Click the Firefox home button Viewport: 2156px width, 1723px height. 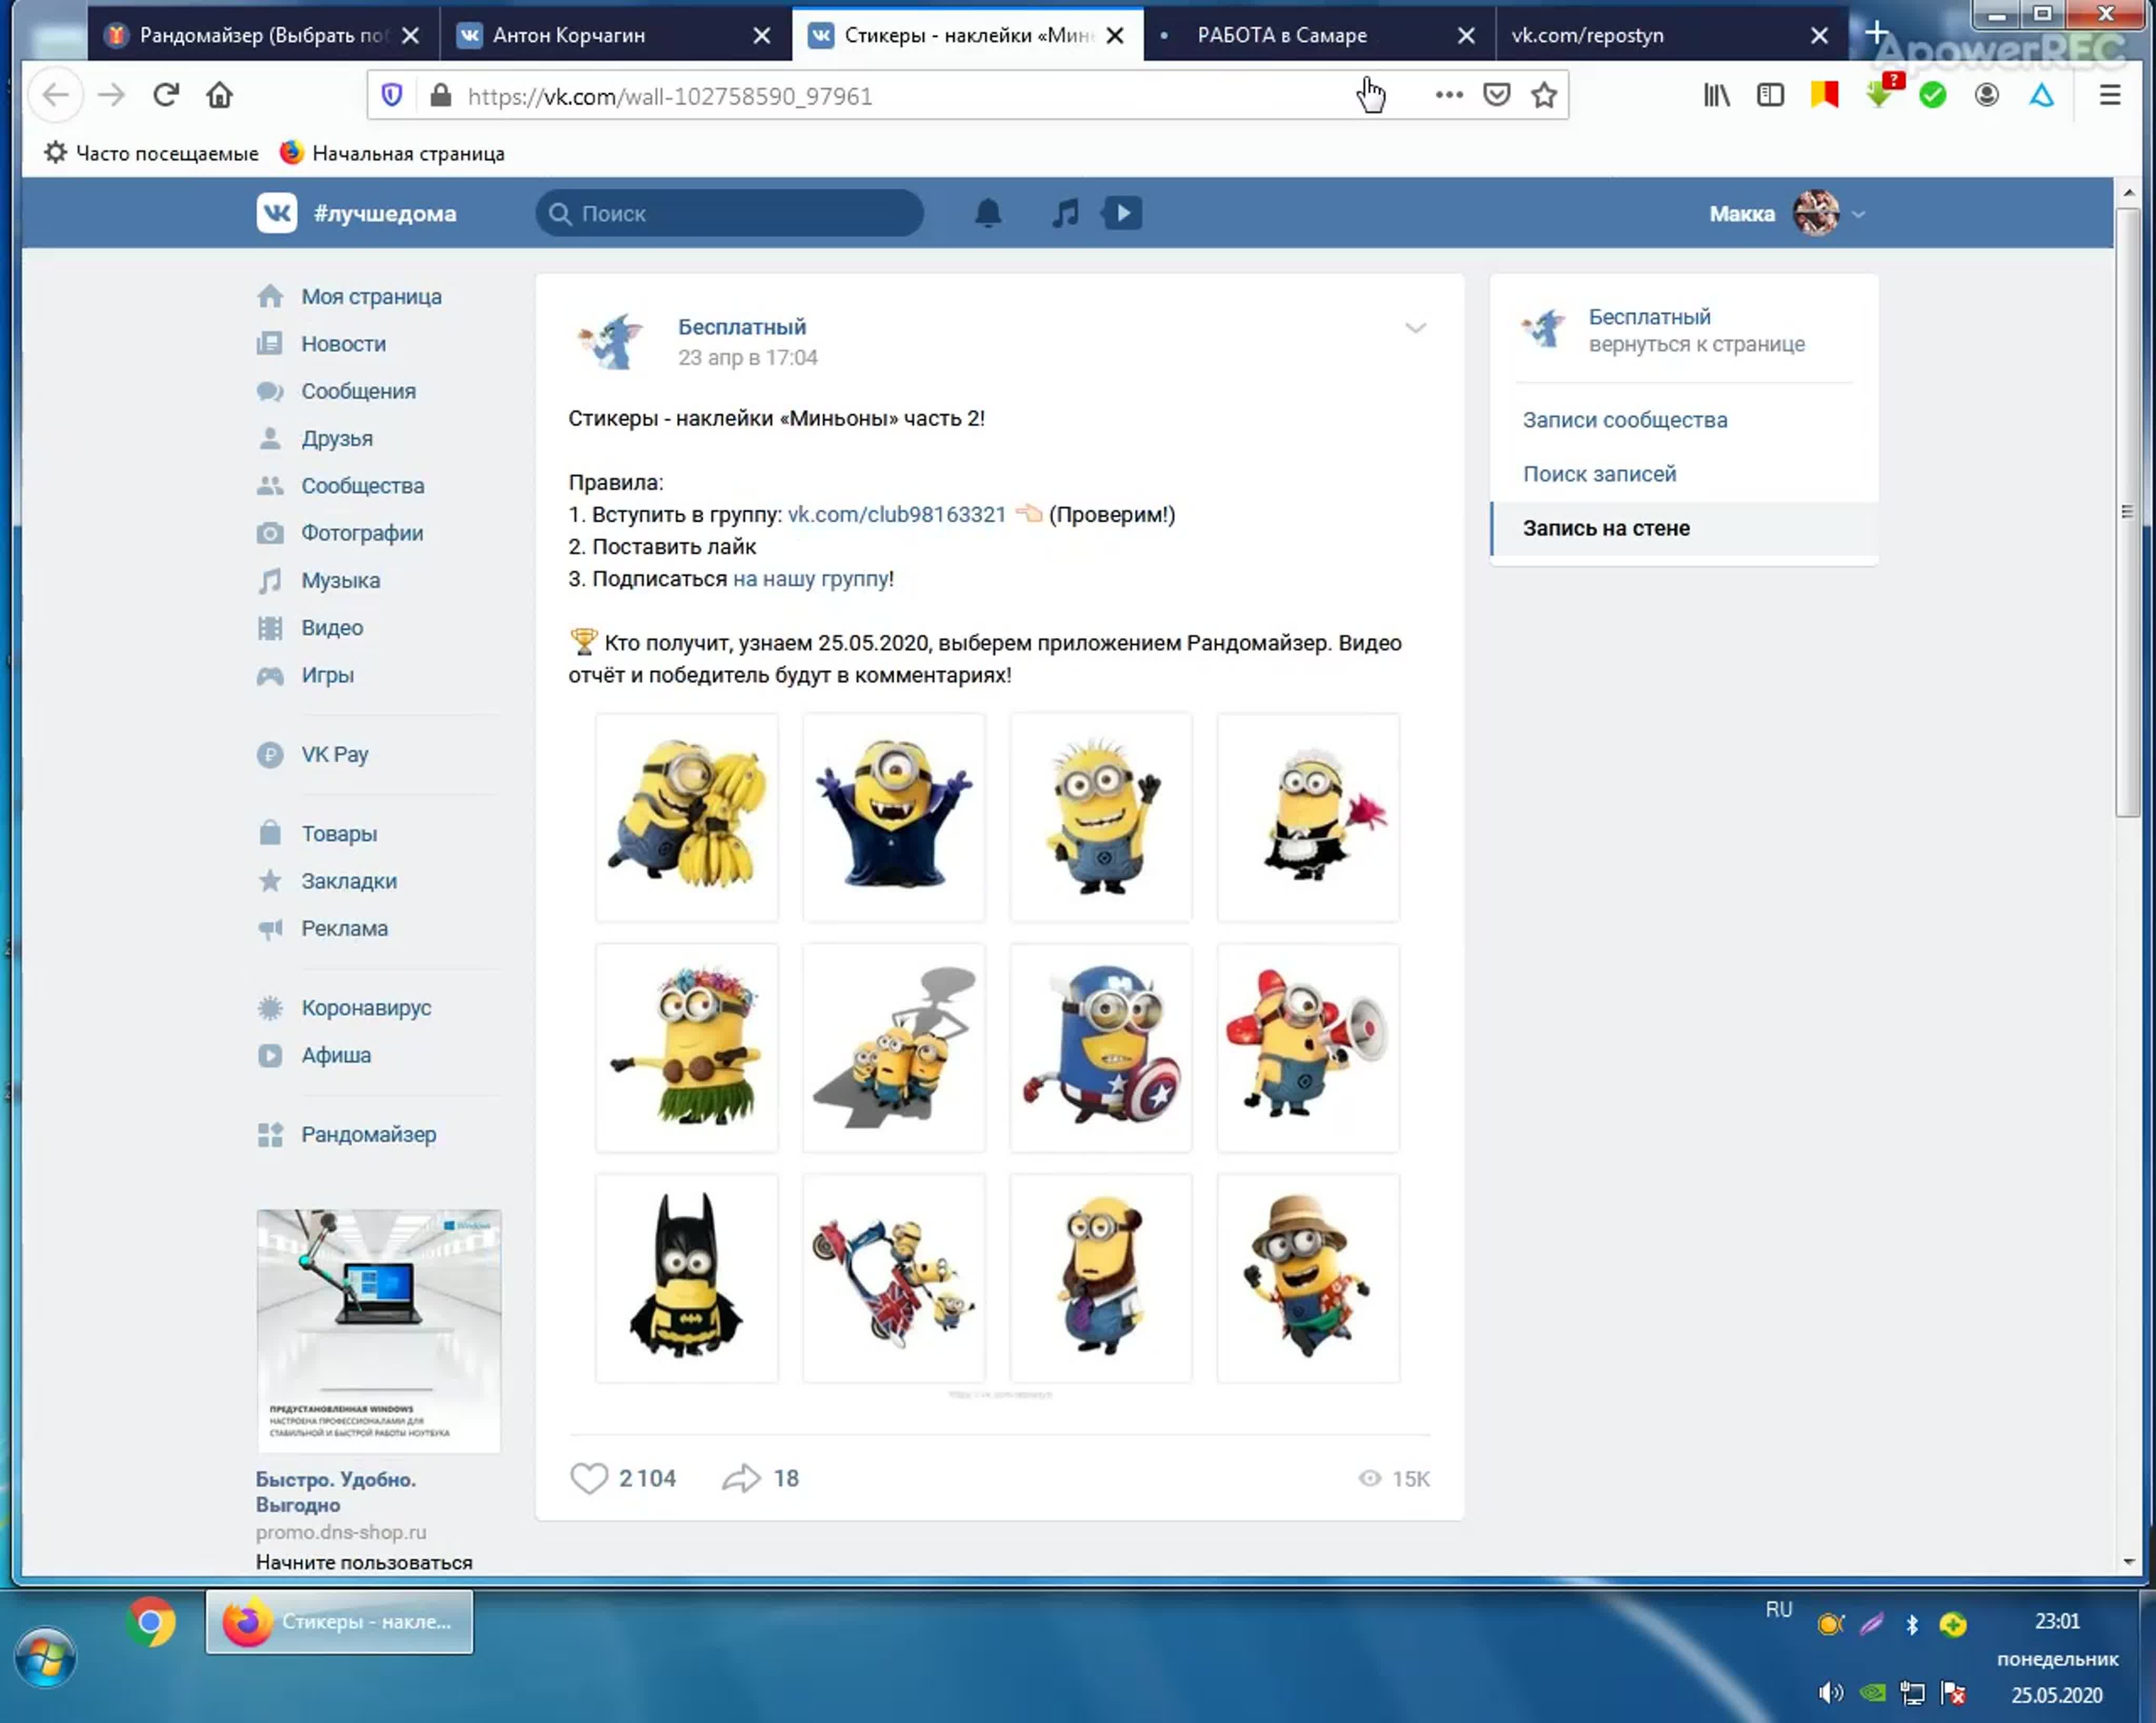click(219, 96)
